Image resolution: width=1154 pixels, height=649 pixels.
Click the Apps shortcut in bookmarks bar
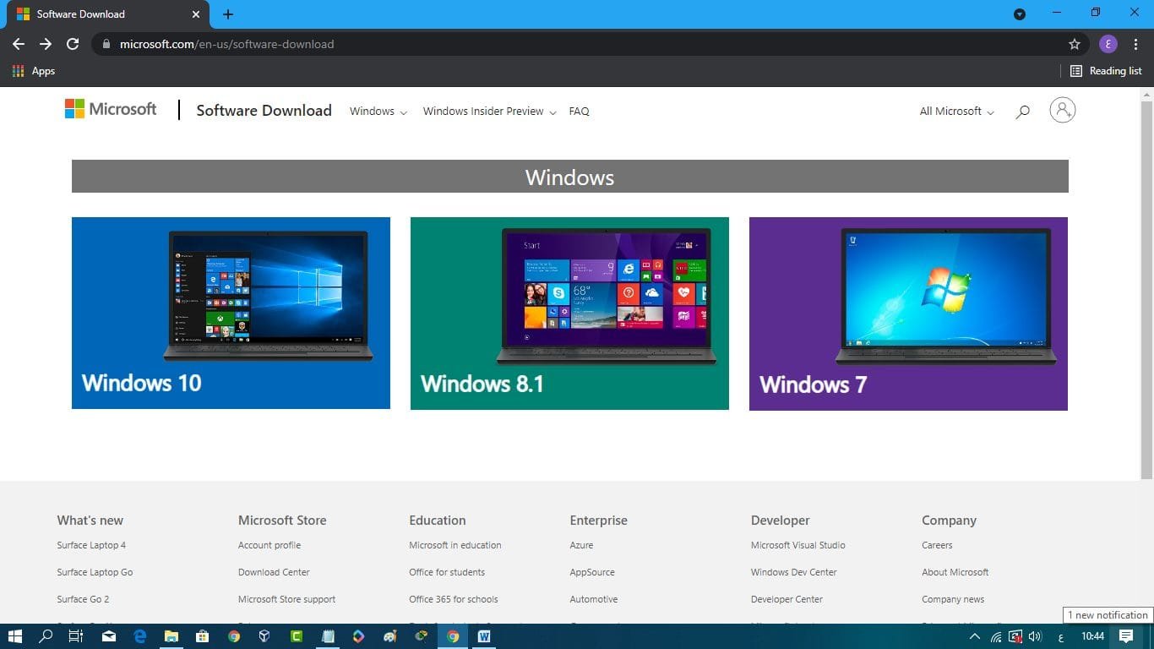click(x=35, y=71)
